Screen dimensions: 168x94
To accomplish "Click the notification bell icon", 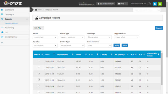I will (155, 4).
